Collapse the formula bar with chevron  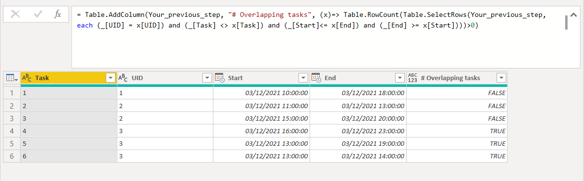[573, 15]
